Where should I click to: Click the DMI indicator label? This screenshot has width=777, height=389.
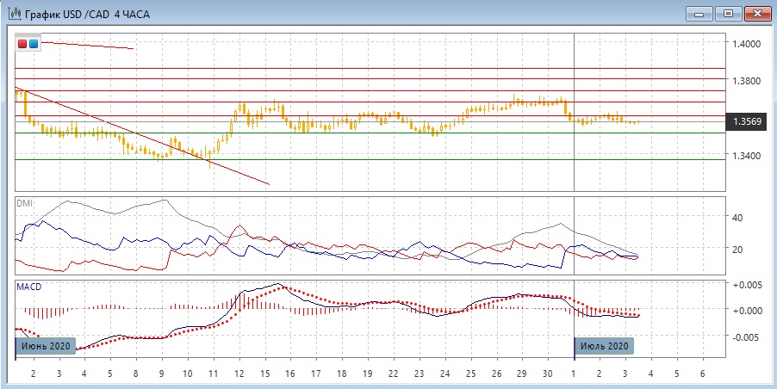point(24,202)
